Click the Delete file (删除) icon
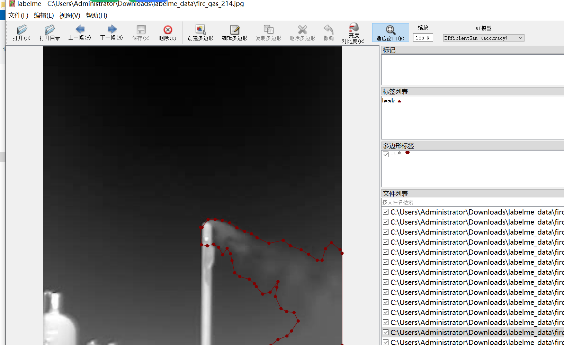Image resolution: width=564 pixels, height=345 pixels. click(x=168, y=33)
